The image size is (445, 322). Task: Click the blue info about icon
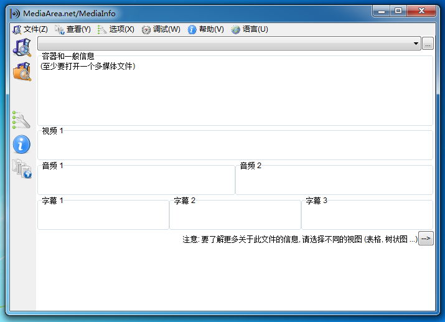pyautogui.click(x=22, y=144)
